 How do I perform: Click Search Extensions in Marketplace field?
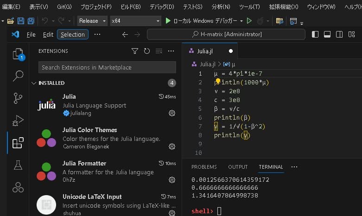pos(107,67)
